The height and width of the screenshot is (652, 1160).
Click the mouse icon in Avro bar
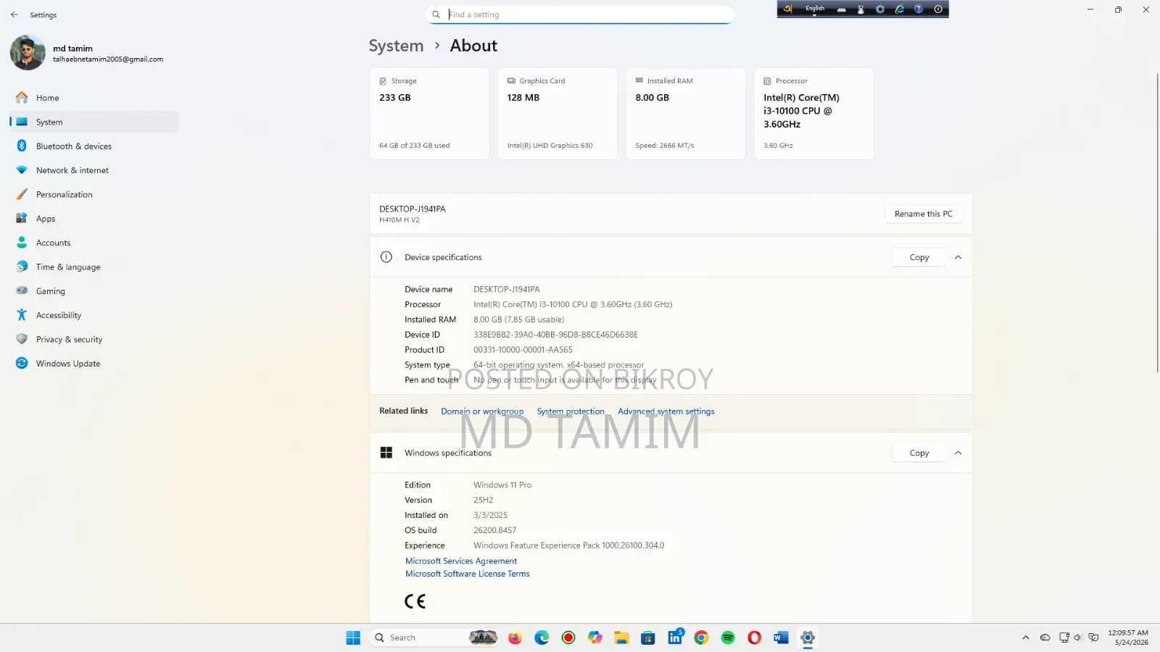[x=861, y=9]
